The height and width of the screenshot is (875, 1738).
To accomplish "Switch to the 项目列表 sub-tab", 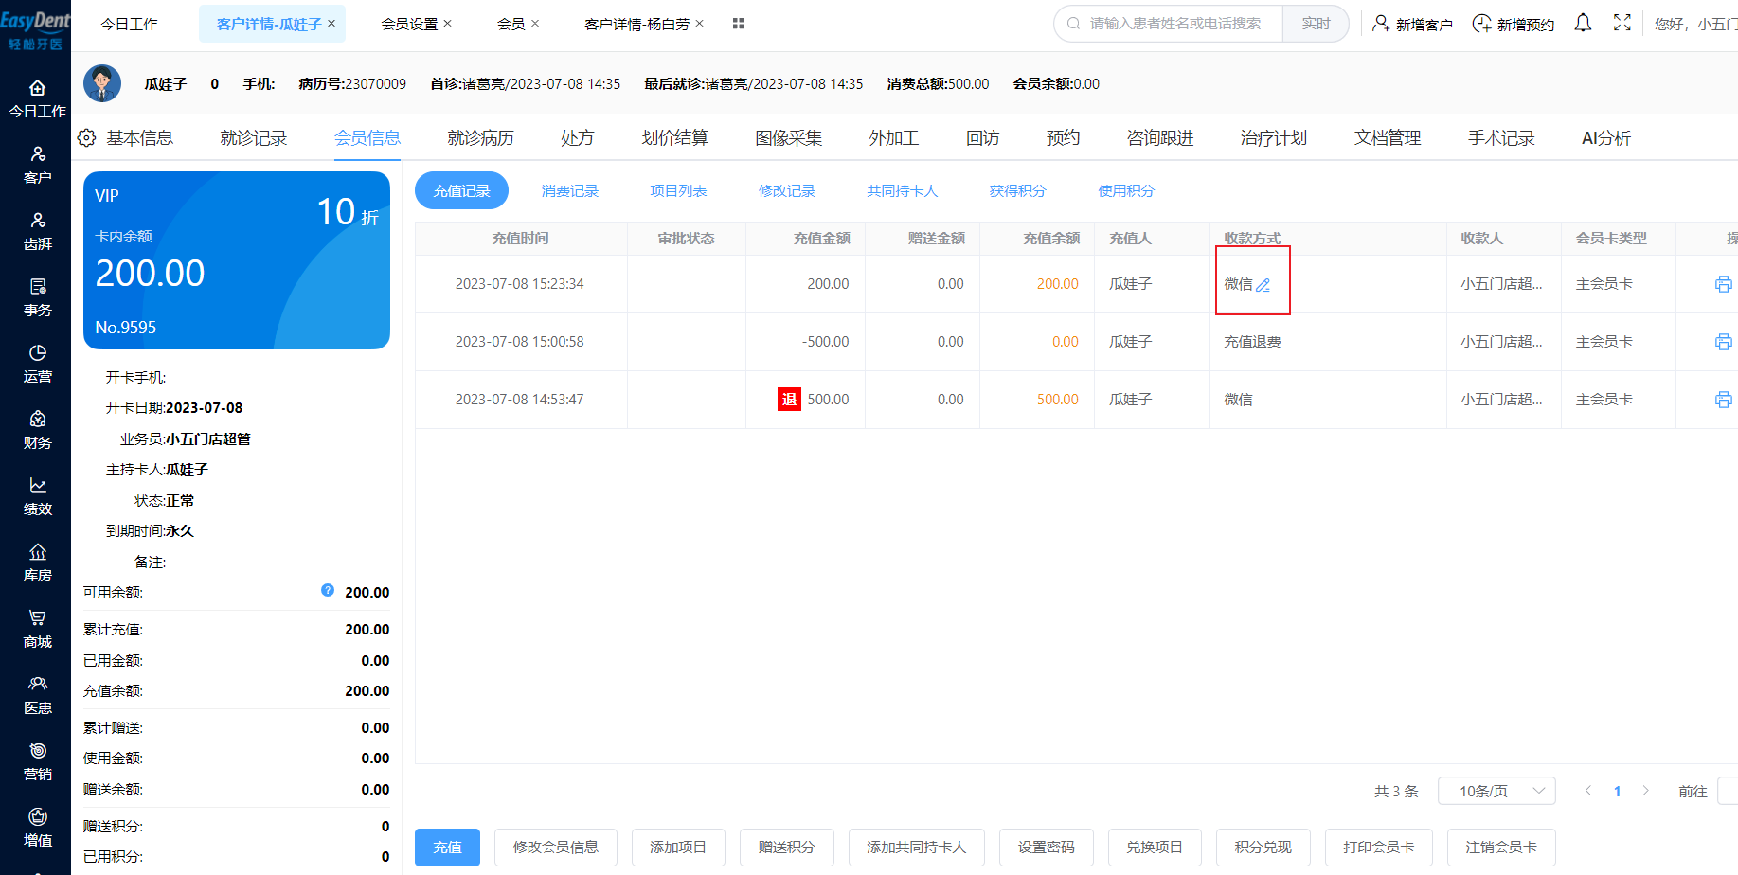I will pos(678,191).
